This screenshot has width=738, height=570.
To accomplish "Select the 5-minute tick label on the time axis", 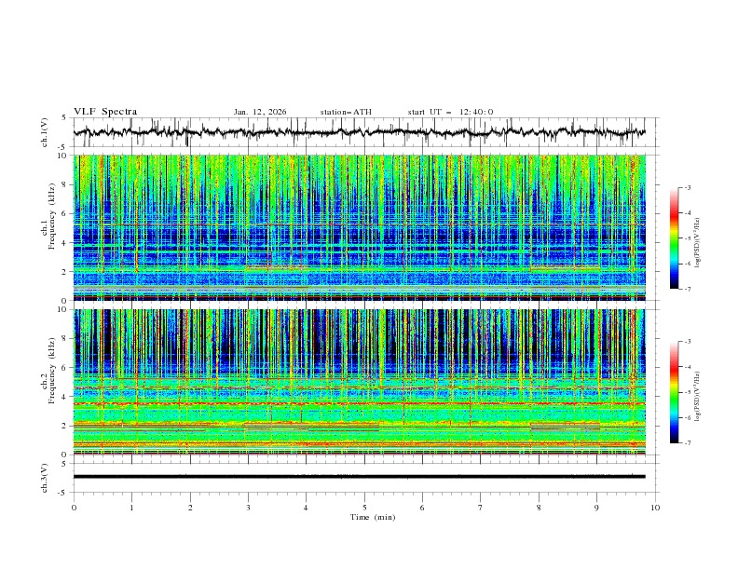I will (364, 507).
